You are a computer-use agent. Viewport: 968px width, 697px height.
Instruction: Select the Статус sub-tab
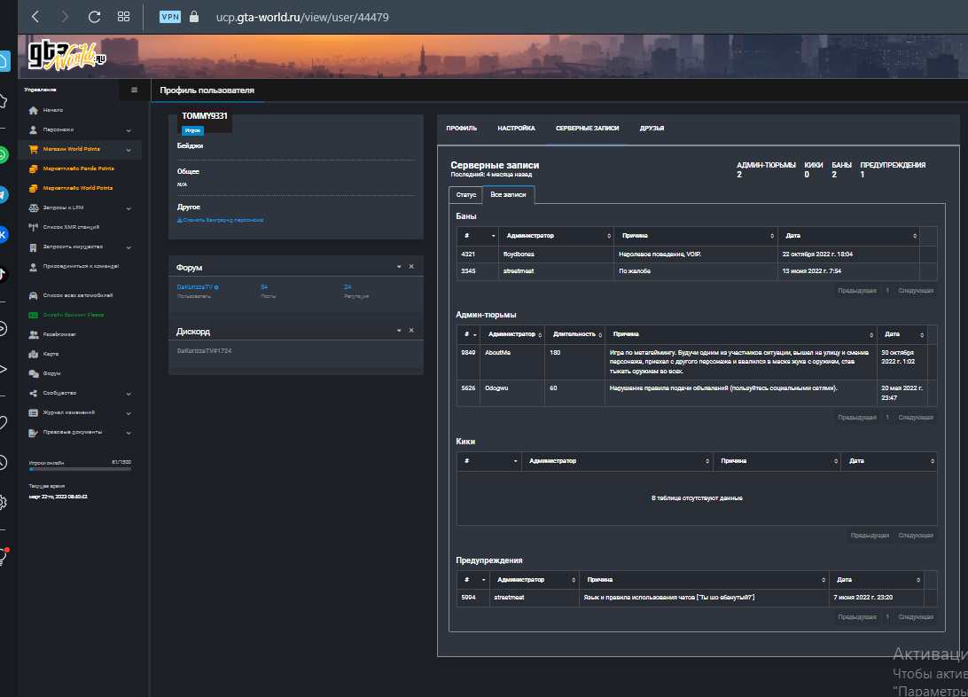[466, 194]
